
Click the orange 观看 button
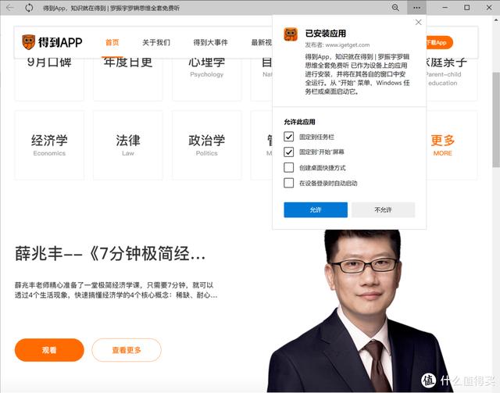click(48, 350)
